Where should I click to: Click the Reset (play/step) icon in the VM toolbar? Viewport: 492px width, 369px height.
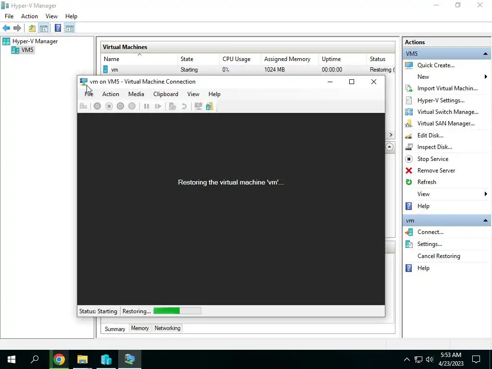tap(158, 106)
